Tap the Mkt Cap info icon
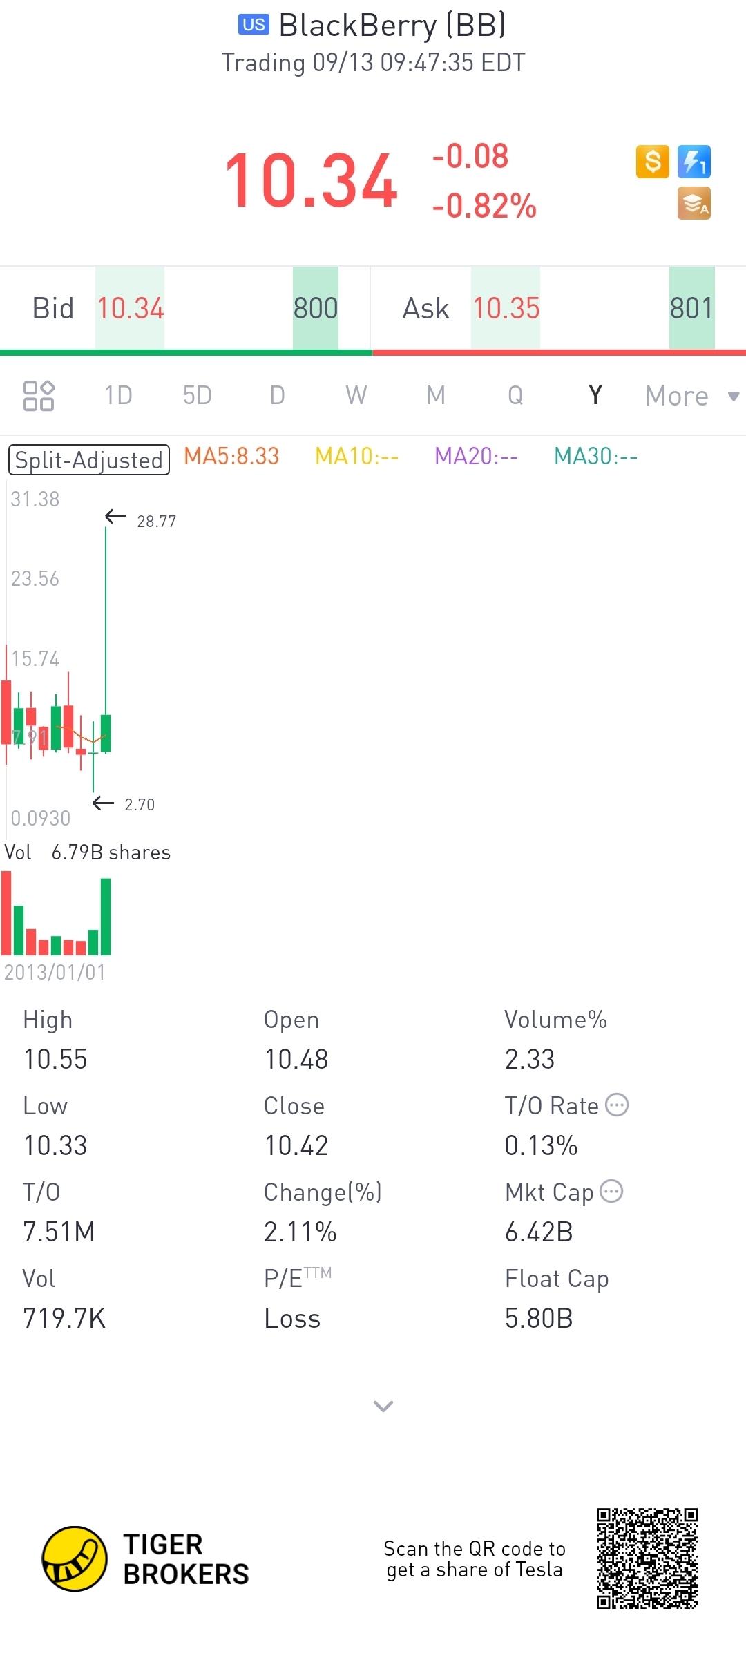The width and height of the screenshot is (746, 1678). click(611, 1192)
